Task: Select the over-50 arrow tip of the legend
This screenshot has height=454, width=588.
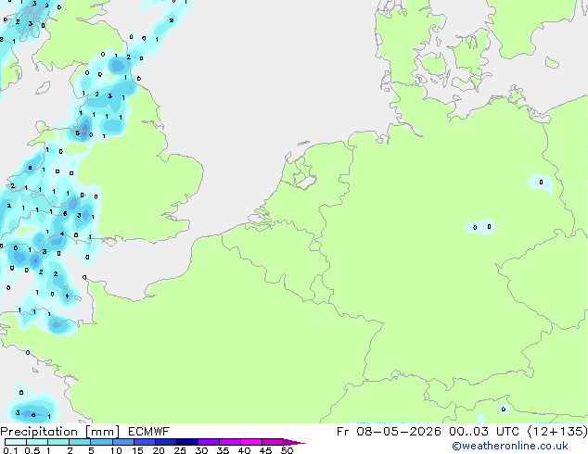Action: pyautogui.click(x=294, y=442)
